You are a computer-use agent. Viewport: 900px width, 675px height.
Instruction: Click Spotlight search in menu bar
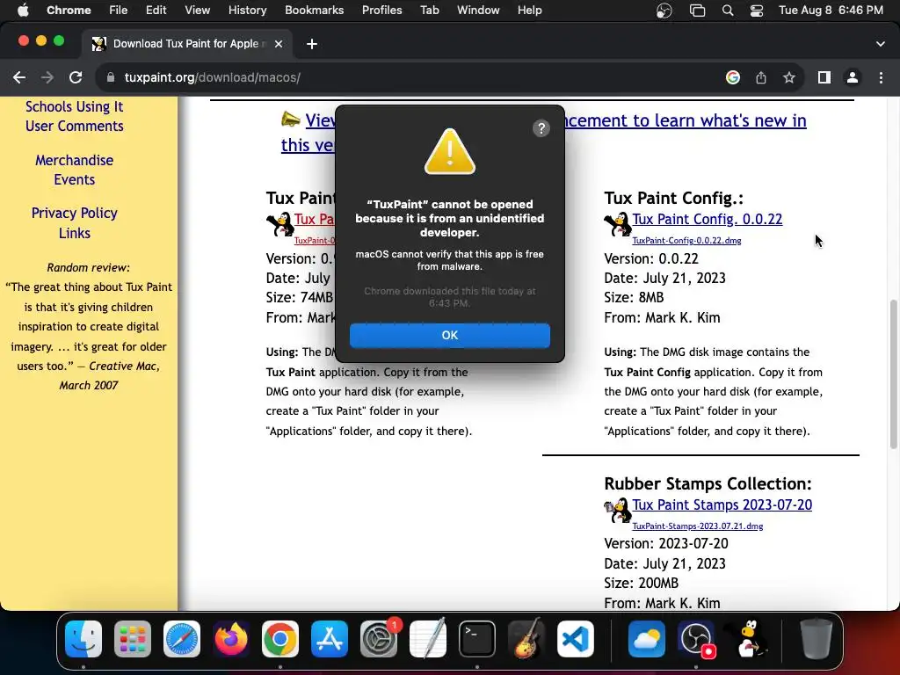(x=727, y=11)
